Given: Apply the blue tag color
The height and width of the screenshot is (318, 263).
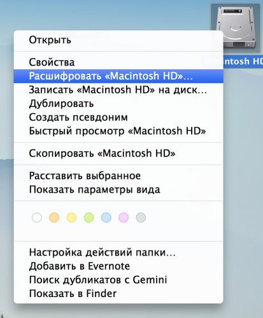Looking at the screenshot, I should 106,218.
